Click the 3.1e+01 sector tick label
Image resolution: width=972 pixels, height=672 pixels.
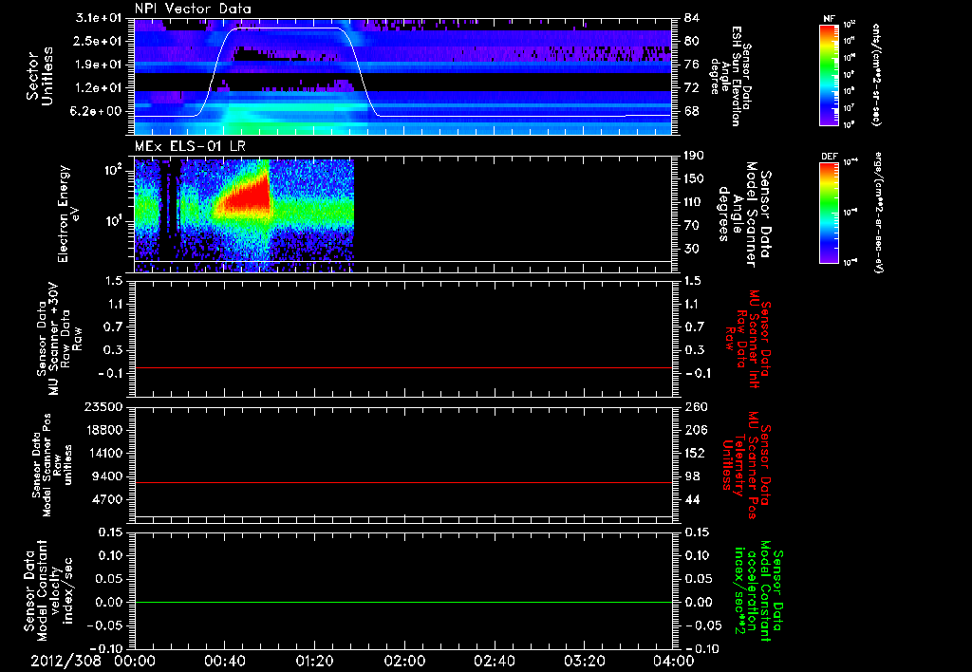pos(99,17)
